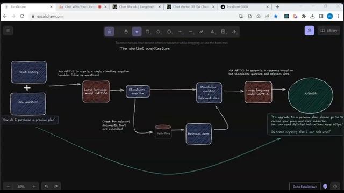
Task: Switch to the Excalidraw browser tab
Action: tap(27, 7)
